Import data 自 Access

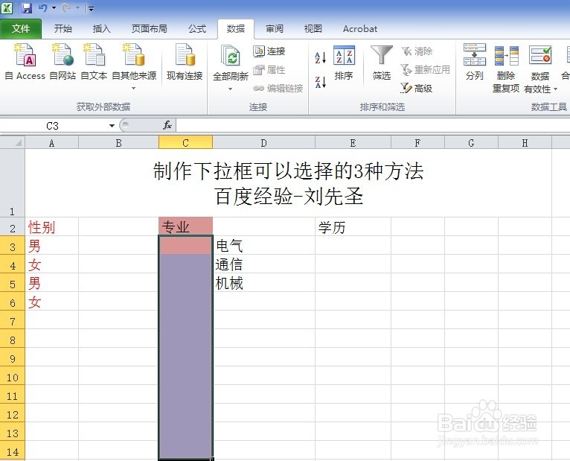(25, 62)
